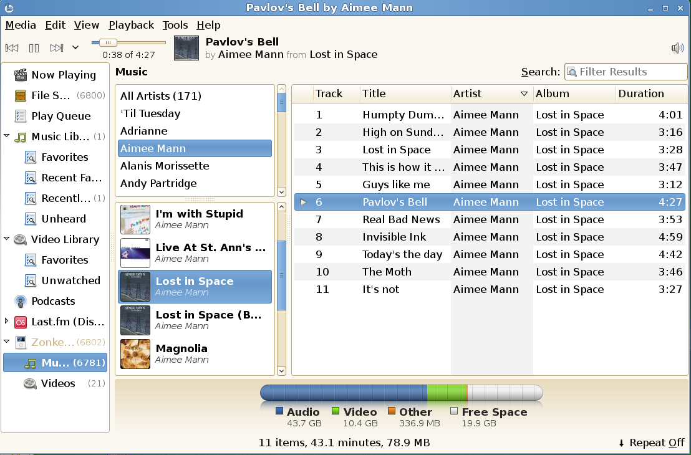Click the volume speaker icon

point(677,48)
